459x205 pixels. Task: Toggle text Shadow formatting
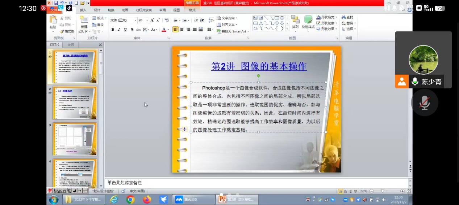click(132, 30)
